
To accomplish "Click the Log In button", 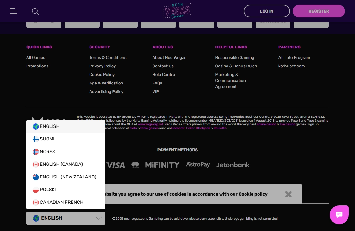I will [x=266, y=11].
